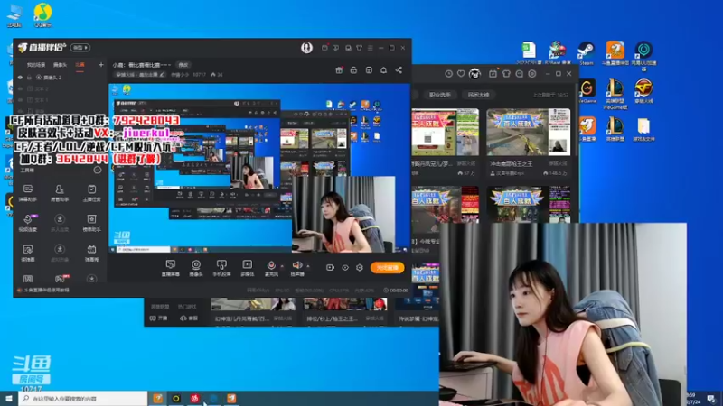Viewport: 723px width, 406px height.
Task: Open watch history clock in Douyu client
Action: (x=448, y=74)
